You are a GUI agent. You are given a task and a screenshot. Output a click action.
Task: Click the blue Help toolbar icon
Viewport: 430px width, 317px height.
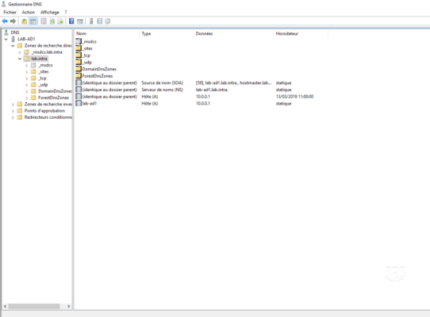71,21
